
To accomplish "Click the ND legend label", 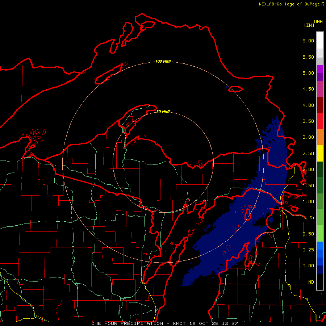I will [x=311, y=282].
